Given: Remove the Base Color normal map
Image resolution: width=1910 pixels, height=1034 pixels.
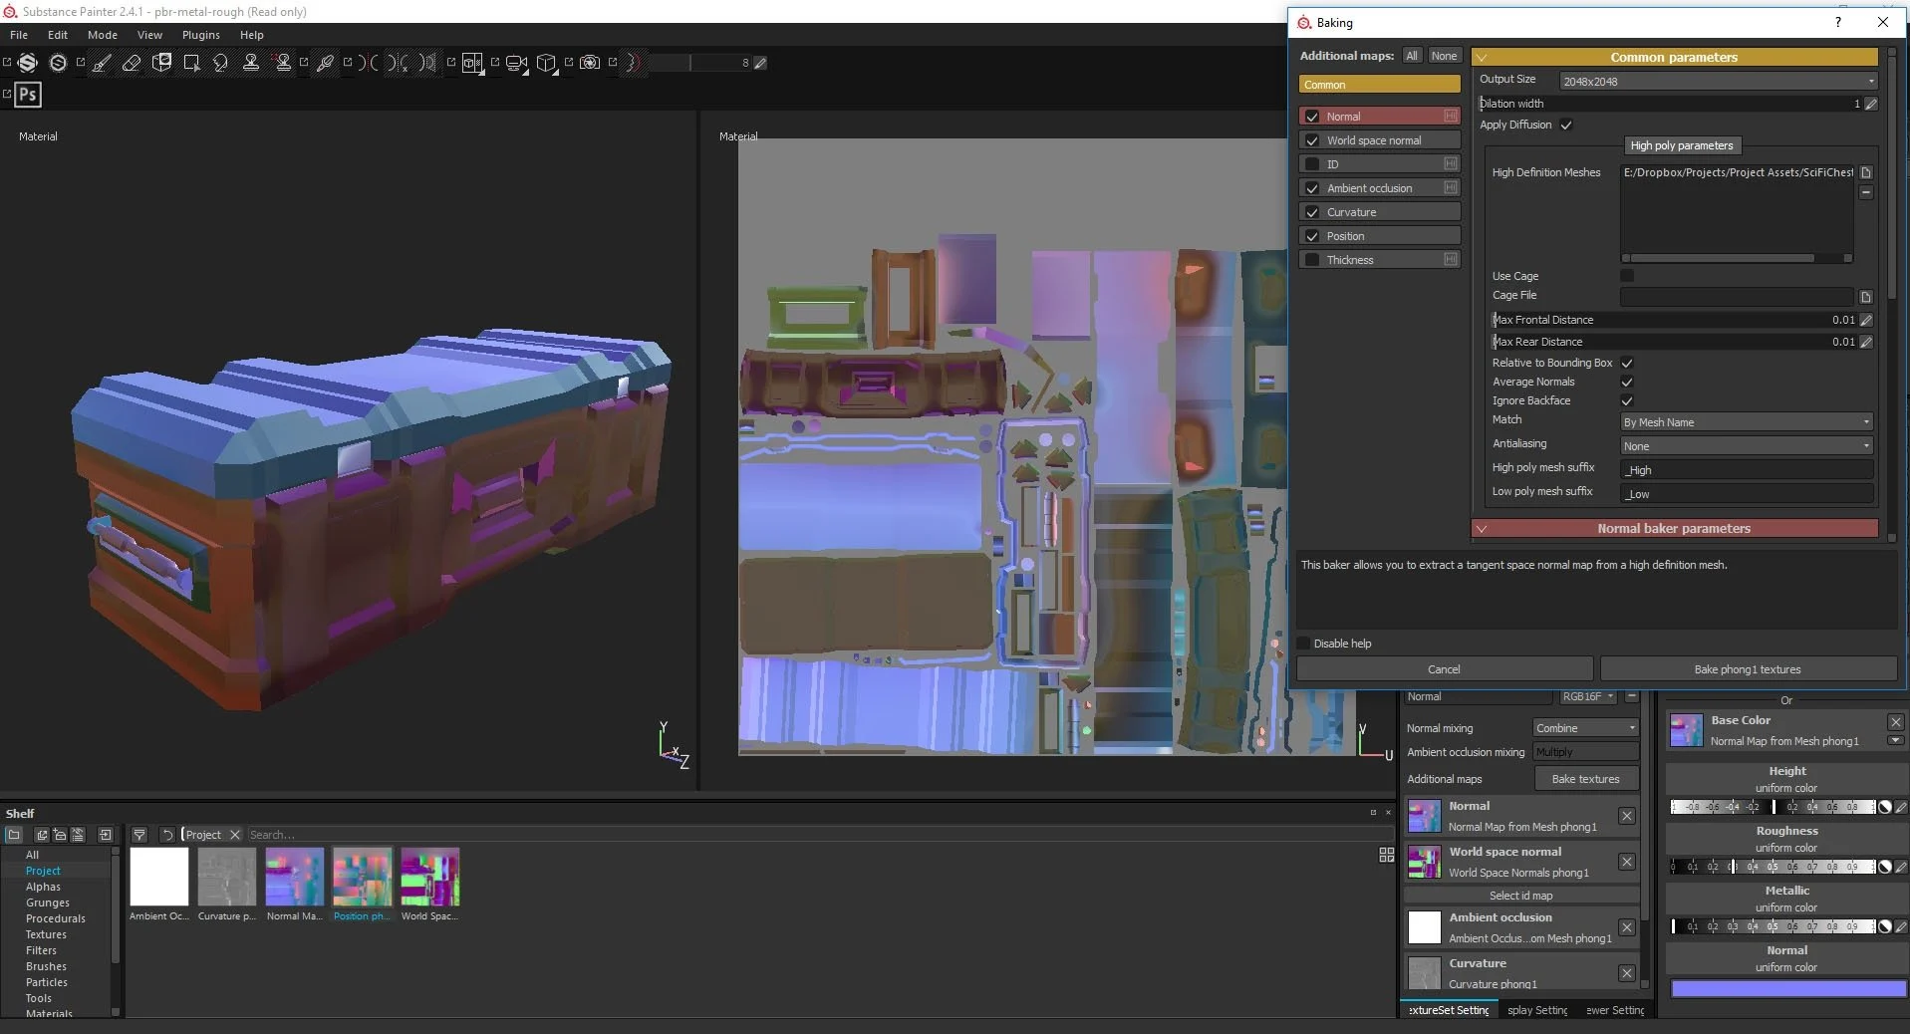Looking at the screenshot, I should pyautogui.click(x=1895, y=722).
